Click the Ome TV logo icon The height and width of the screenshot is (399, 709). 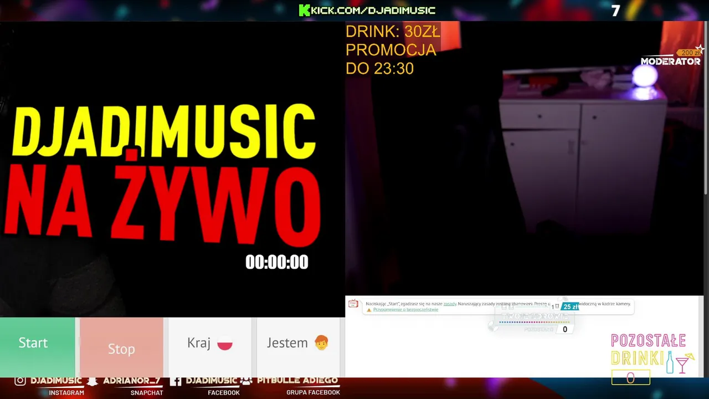click(353, 303)
